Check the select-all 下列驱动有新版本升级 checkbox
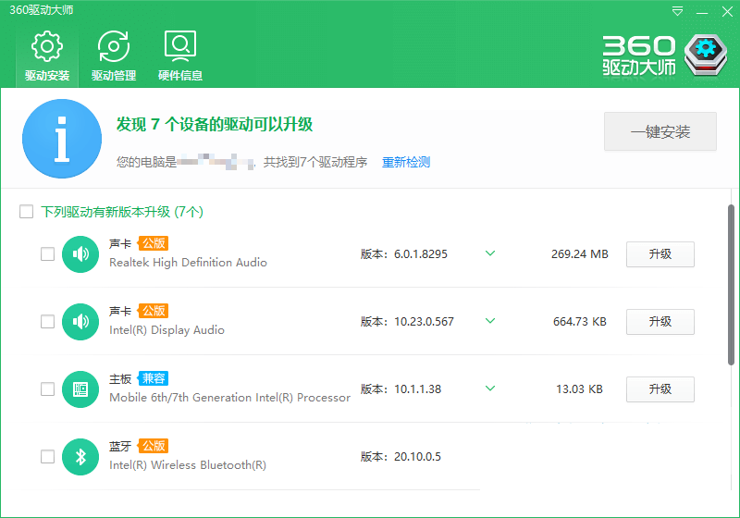The image size is (740, 518). pos(27,213)
